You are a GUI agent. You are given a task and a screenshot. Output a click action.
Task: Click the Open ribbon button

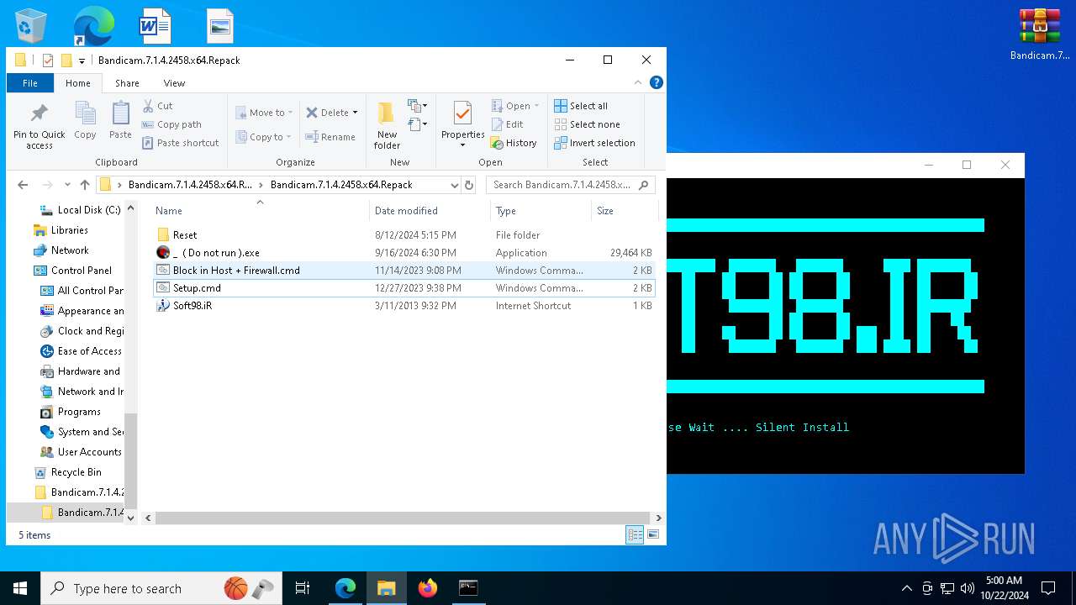tap(514, 106)
